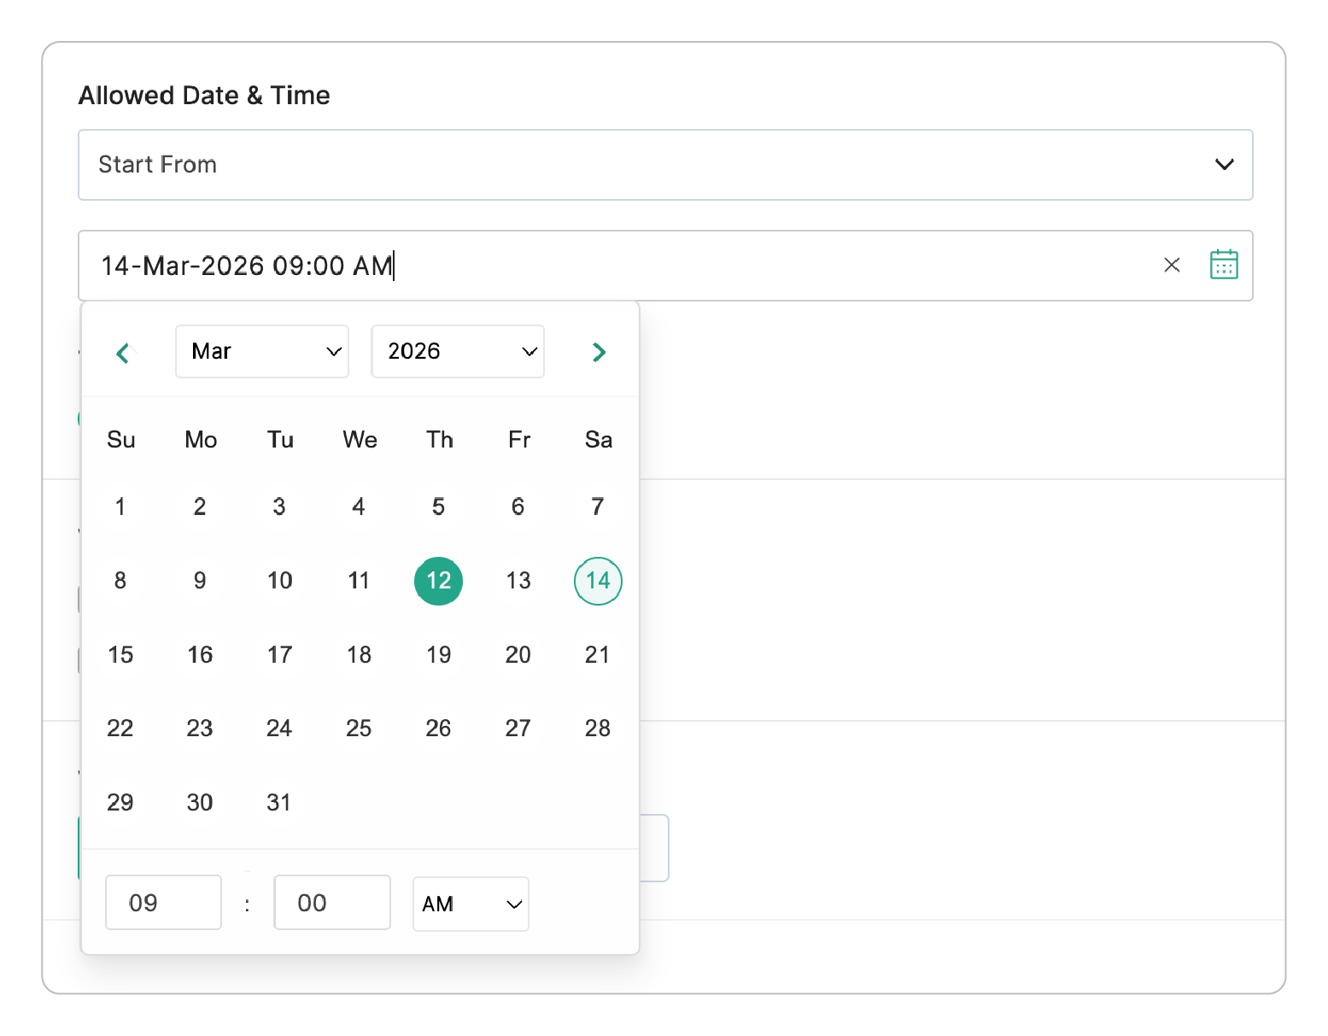
Task: Open the Start From dropdown
Action: click(x=664, y=165)
